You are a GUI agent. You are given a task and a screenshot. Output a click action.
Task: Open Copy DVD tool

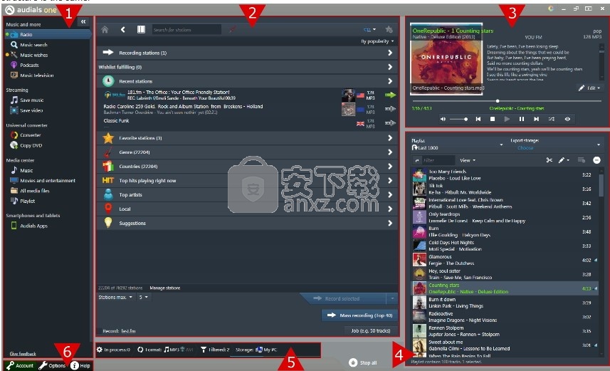click(31, 145)
